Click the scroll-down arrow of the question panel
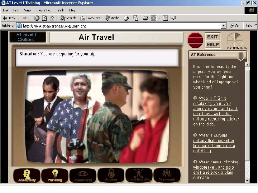Viewport: 258px width, 193px height. click(247, 181)
